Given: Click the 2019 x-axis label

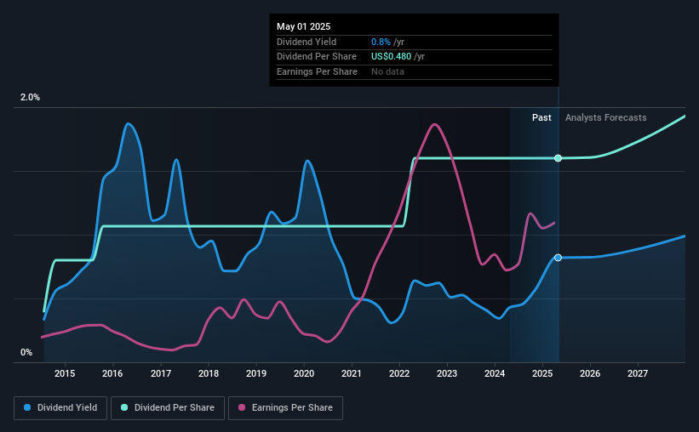Looking at the screenshot, I should pyautogui.click(x=256, y=373).
